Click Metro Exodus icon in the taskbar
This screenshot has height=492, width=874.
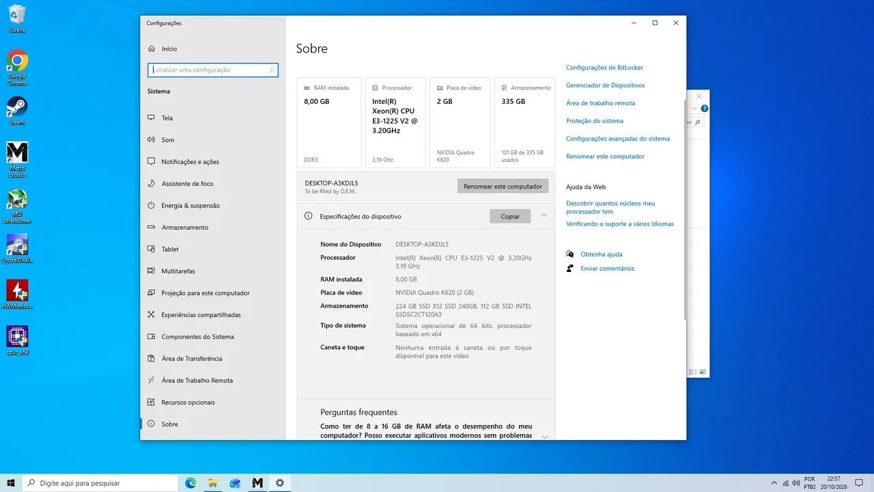[x=257, y=482]
